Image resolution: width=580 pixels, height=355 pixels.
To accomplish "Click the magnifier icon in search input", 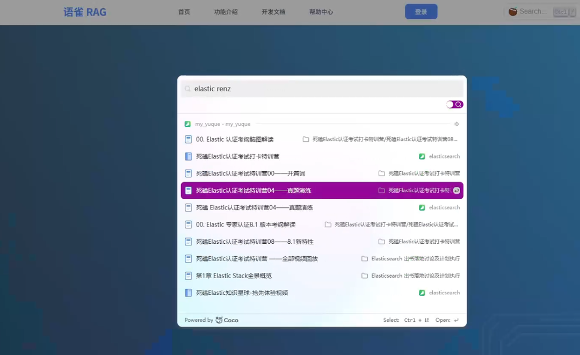I will click(x=187, y=89).
